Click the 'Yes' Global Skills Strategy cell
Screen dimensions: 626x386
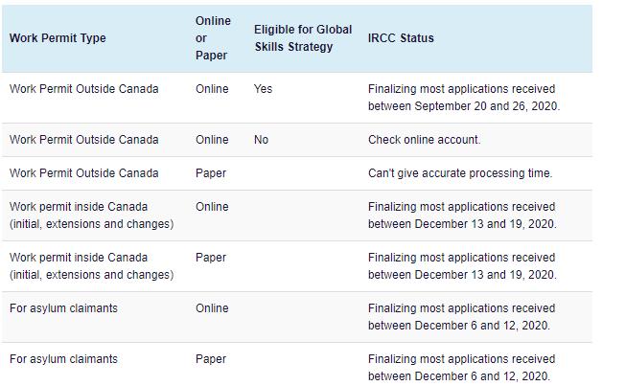click(263, 89)
